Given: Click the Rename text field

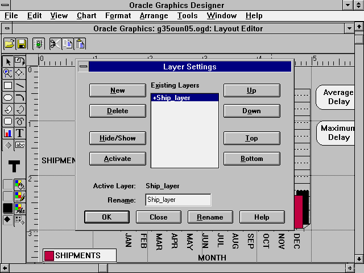Looking at the screenshot, I should (x=178, y=200).
